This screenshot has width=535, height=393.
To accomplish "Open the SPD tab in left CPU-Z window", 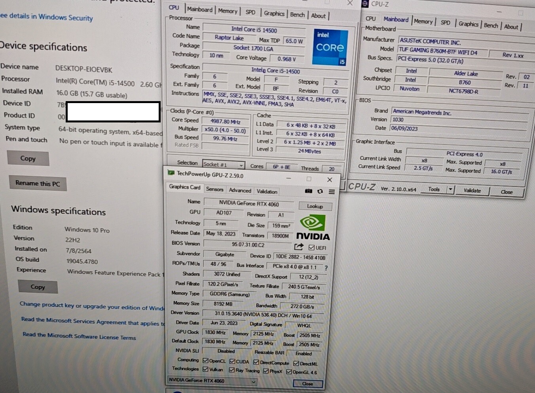I will (250, 12).
